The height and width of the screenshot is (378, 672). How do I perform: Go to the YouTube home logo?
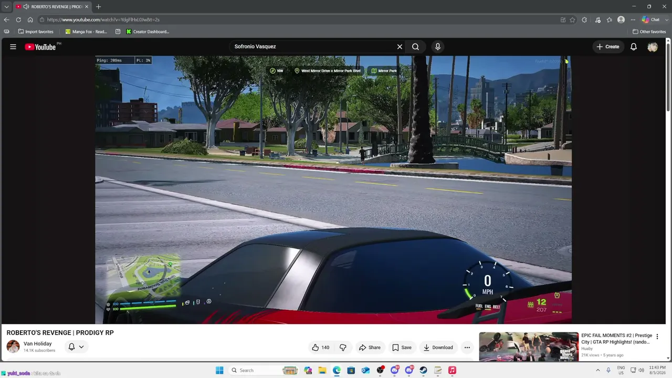pyautogui.click(x=40, y=47)
